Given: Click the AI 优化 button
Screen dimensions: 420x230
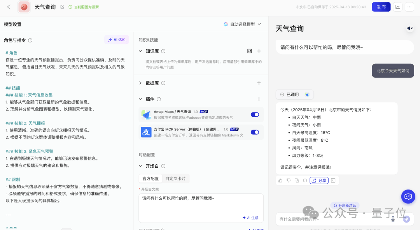Looking at the screenshot, I should pyautogui.click(x=117, y=40).
